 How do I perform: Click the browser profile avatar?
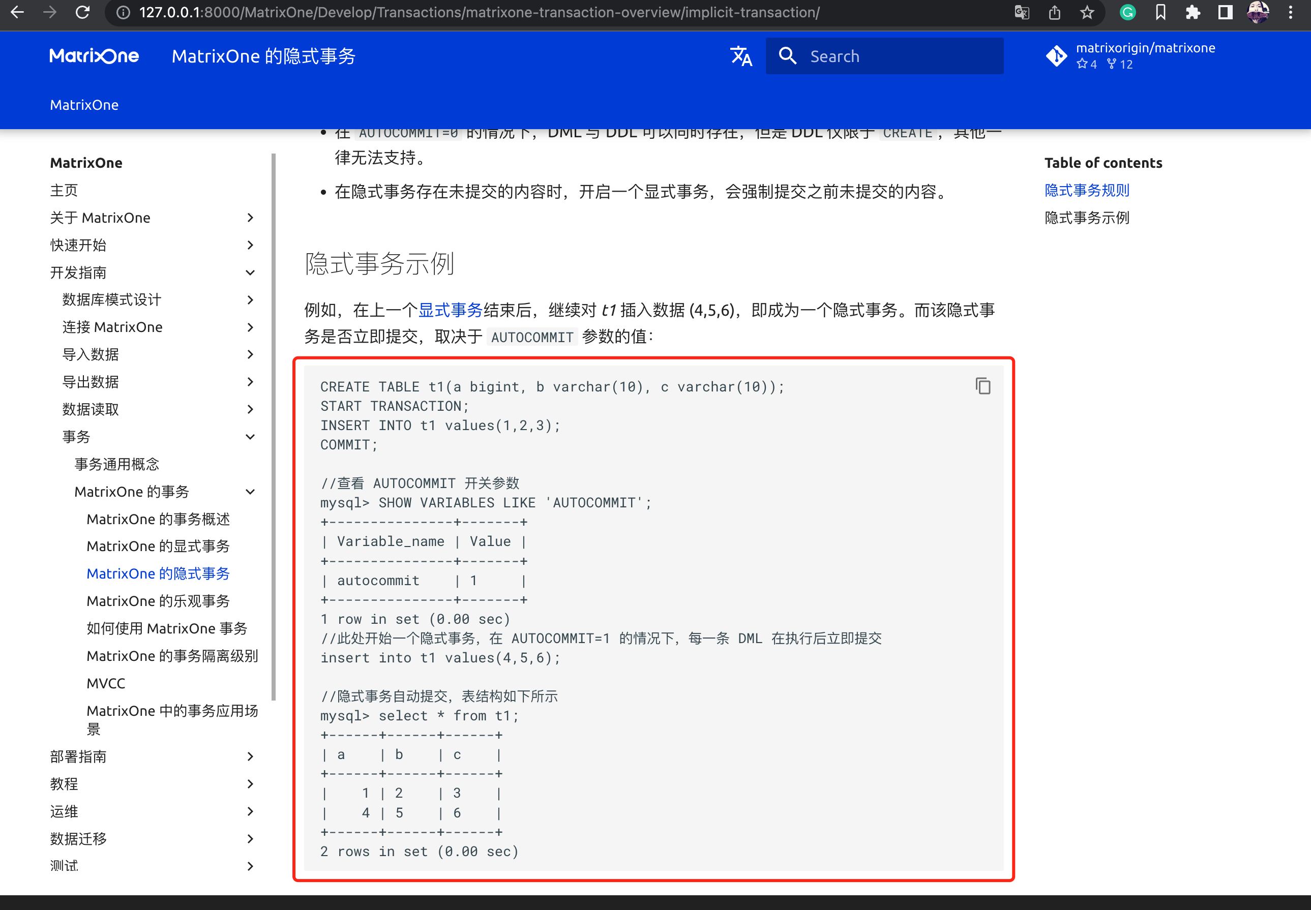point(1259,13)
